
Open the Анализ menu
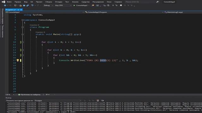(75, 2)
